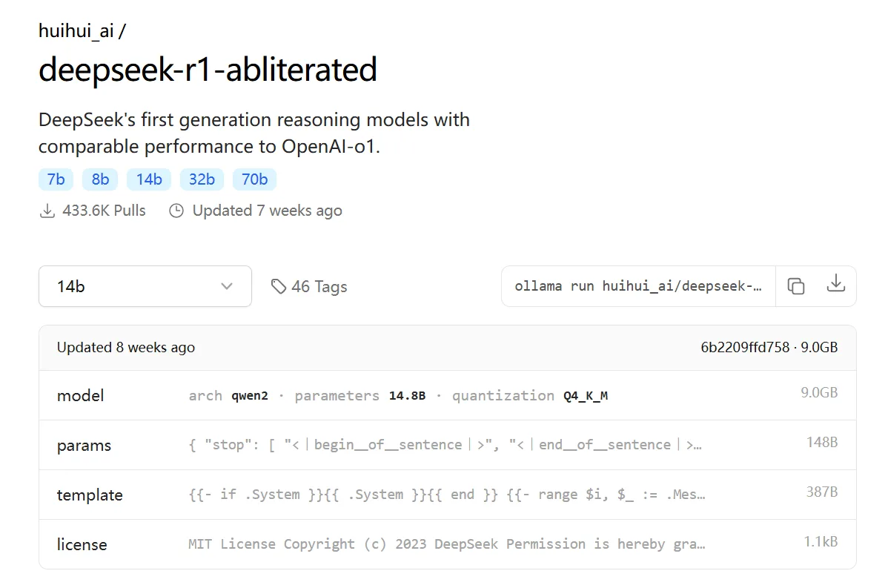Viewport: 888px width, 588px height.
Task: Choose the 14b size tag
Action: (149, 179)
